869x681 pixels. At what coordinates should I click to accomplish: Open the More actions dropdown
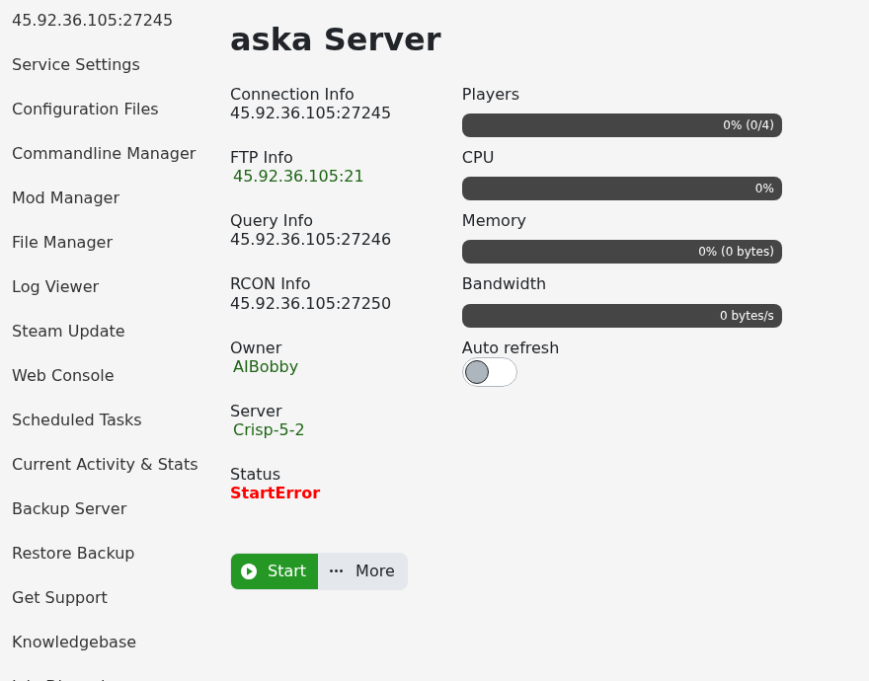coord(362,571)
